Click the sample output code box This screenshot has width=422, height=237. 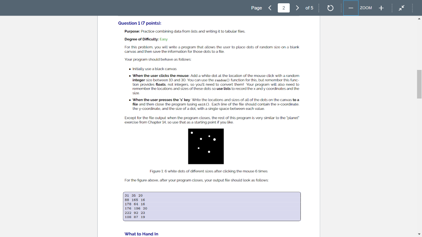211,206
